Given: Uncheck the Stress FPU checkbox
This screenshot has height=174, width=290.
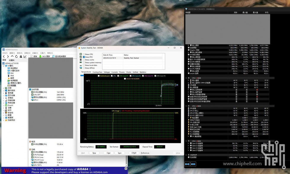Looking at the screenshot, I should pos(84,57).
